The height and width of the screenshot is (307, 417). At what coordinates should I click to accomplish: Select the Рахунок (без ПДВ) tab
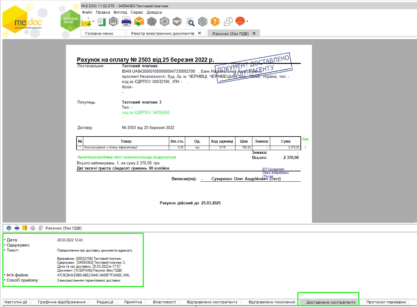point(231,34)
